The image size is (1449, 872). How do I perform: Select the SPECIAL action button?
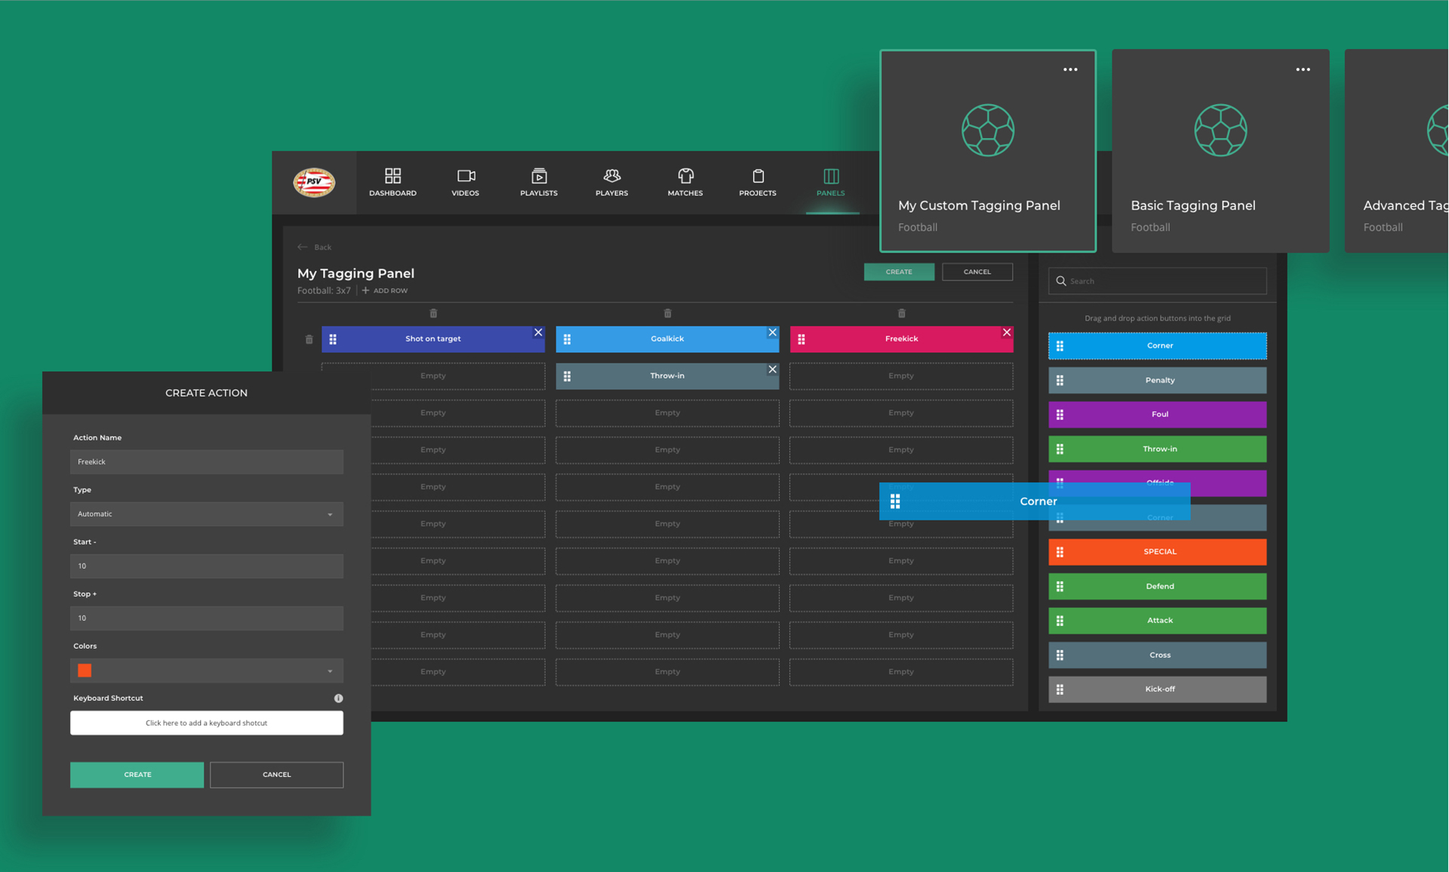[1157, 551]
